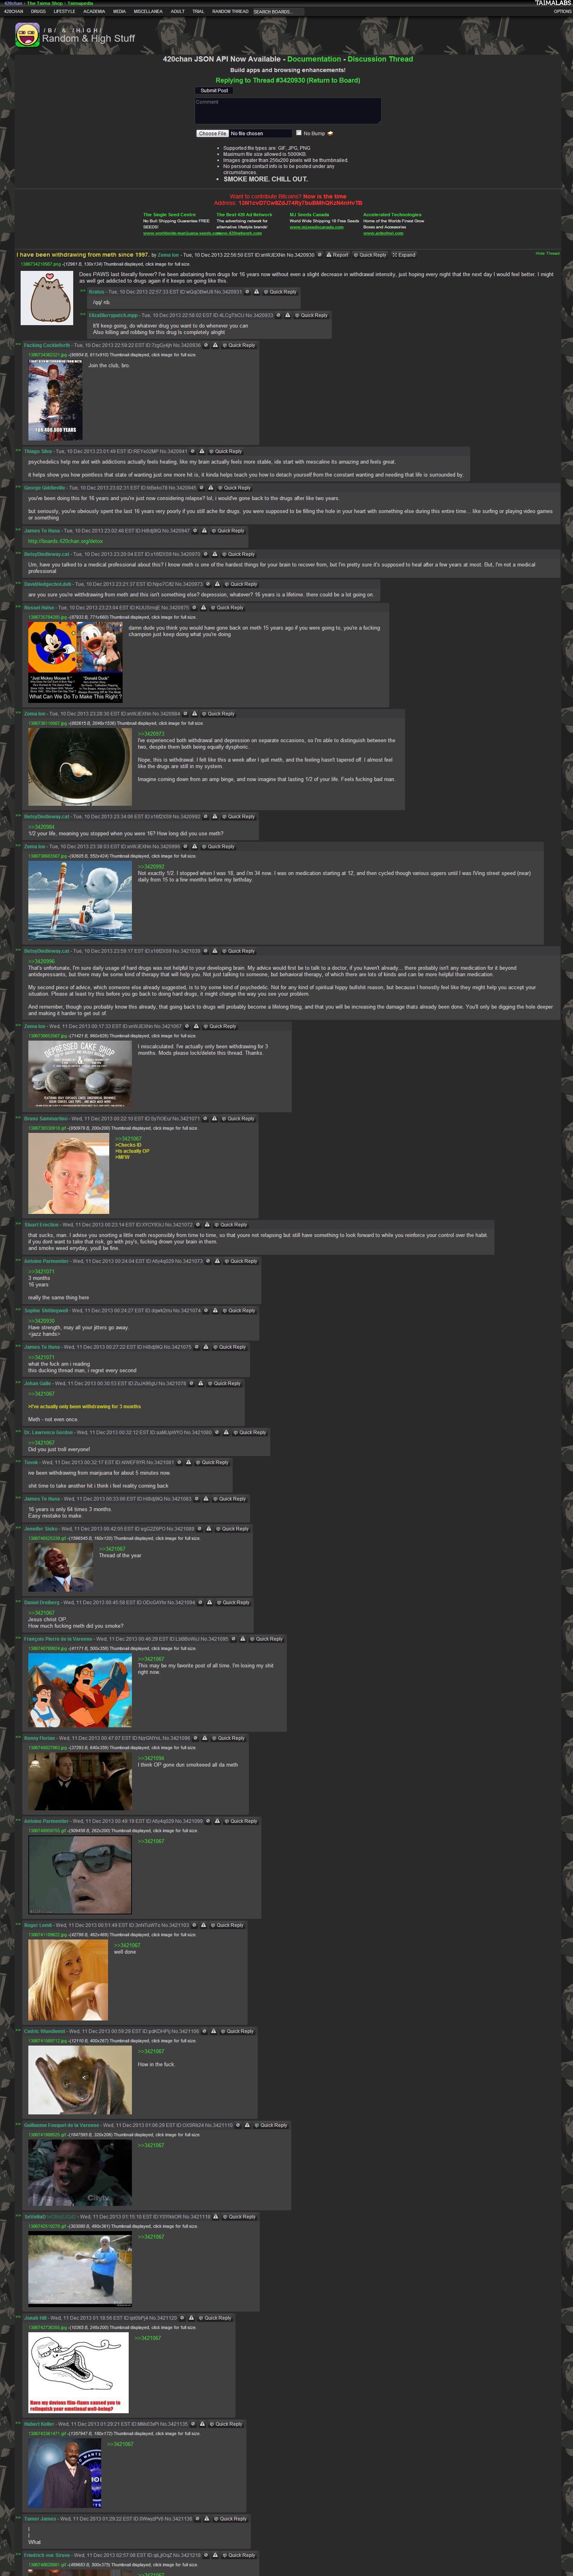Open the Discussion Thread link

click(380, 59)
